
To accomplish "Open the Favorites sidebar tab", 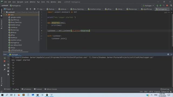I will coord(1,81).
